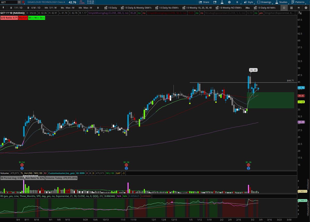Image resolution: width=310 pixels, height=222 pixels.
Task: Click the earnings phone icon under middle $1.16
Action: point(126,165)
